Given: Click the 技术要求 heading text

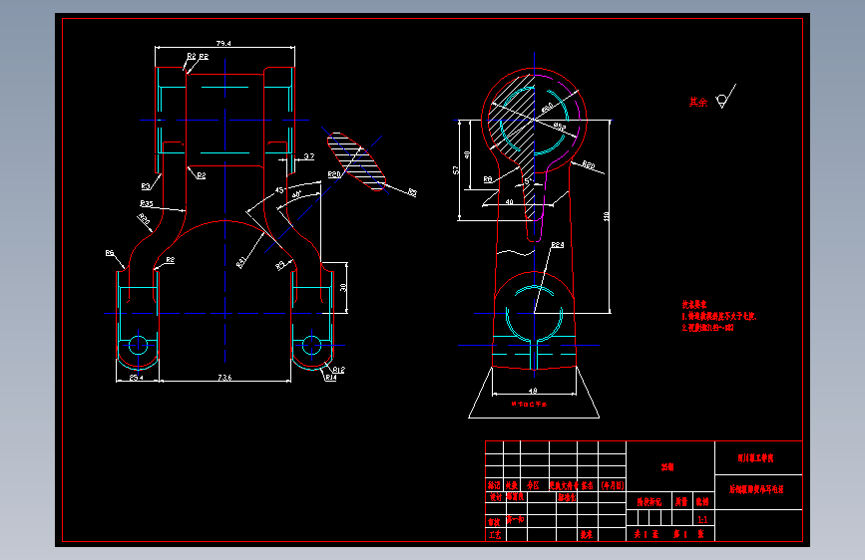Looking at the screenshot, I should 694,304.
